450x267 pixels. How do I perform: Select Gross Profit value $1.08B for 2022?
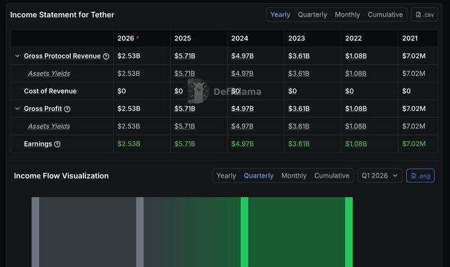pyautogui.click(x=356, y=109)
